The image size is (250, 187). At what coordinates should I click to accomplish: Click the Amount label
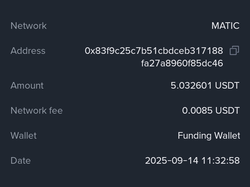[27, 86]
